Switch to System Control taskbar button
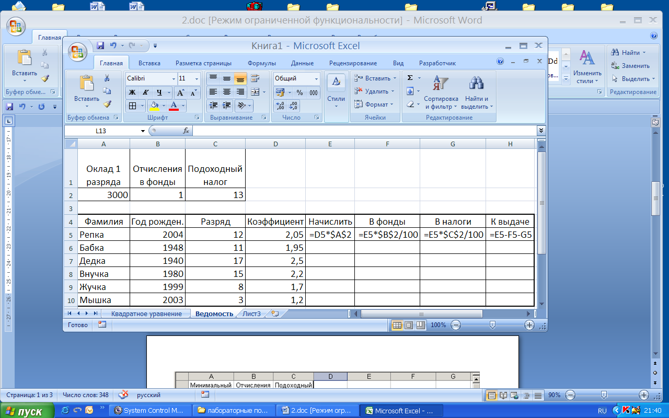The image size is (669, 418). [151, 411]
